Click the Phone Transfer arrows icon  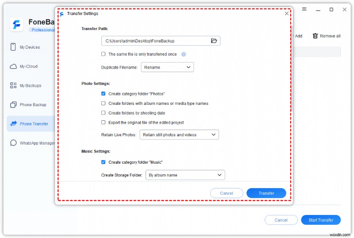pos(14,123)
